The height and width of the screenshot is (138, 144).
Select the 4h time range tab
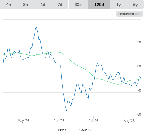9,5
